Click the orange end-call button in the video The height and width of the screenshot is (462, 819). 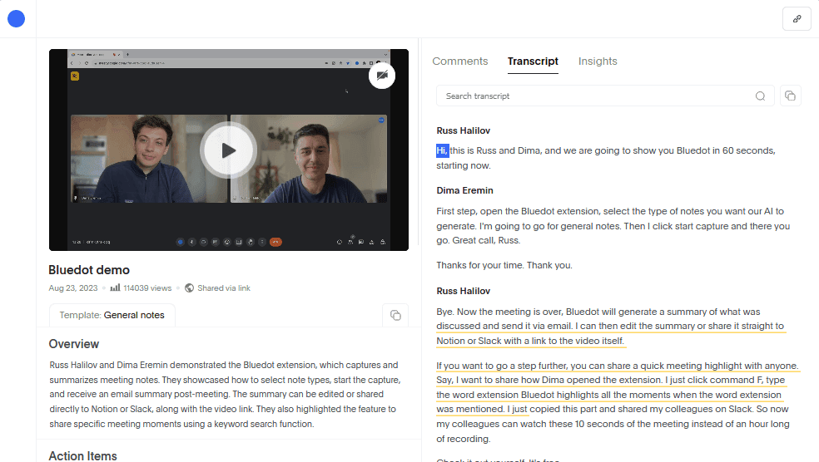click(x=275, y=242)
